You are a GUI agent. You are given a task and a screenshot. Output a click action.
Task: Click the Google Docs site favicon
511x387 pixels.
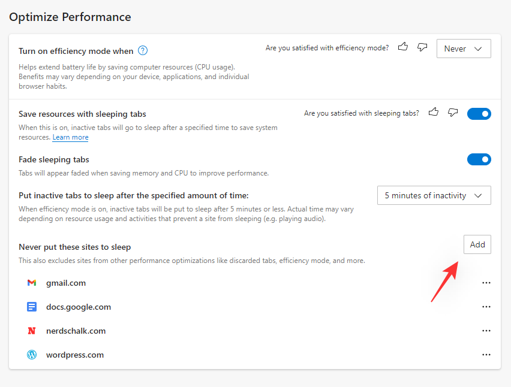coord(31,307)
